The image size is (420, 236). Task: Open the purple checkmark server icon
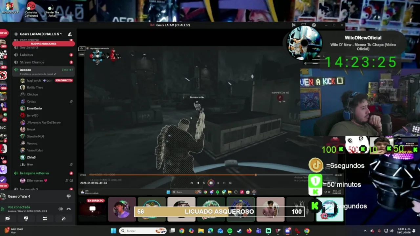(x=3, y=180)
